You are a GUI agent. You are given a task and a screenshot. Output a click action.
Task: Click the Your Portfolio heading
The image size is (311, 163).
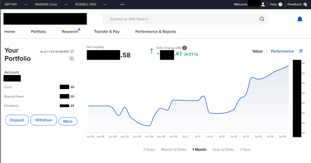[17, 54]
